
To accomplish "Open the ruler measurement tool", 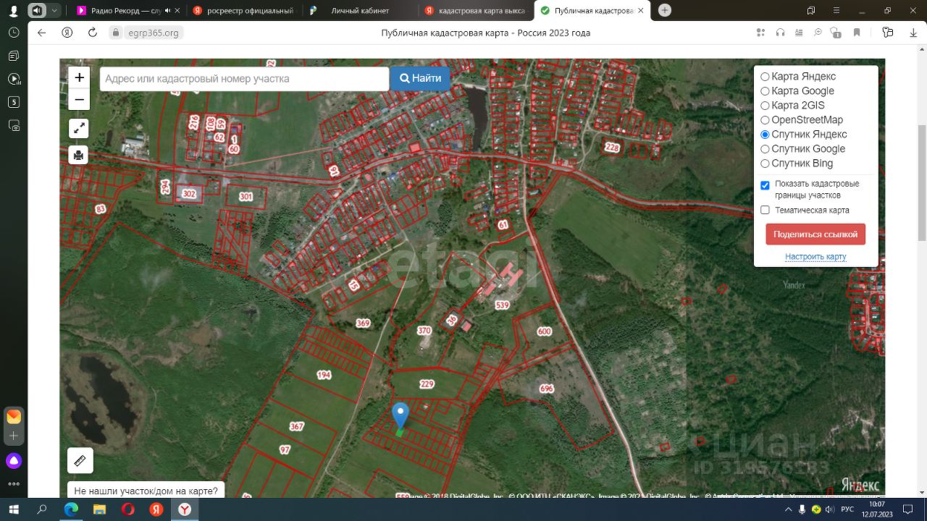I will (x=80, y=460).
